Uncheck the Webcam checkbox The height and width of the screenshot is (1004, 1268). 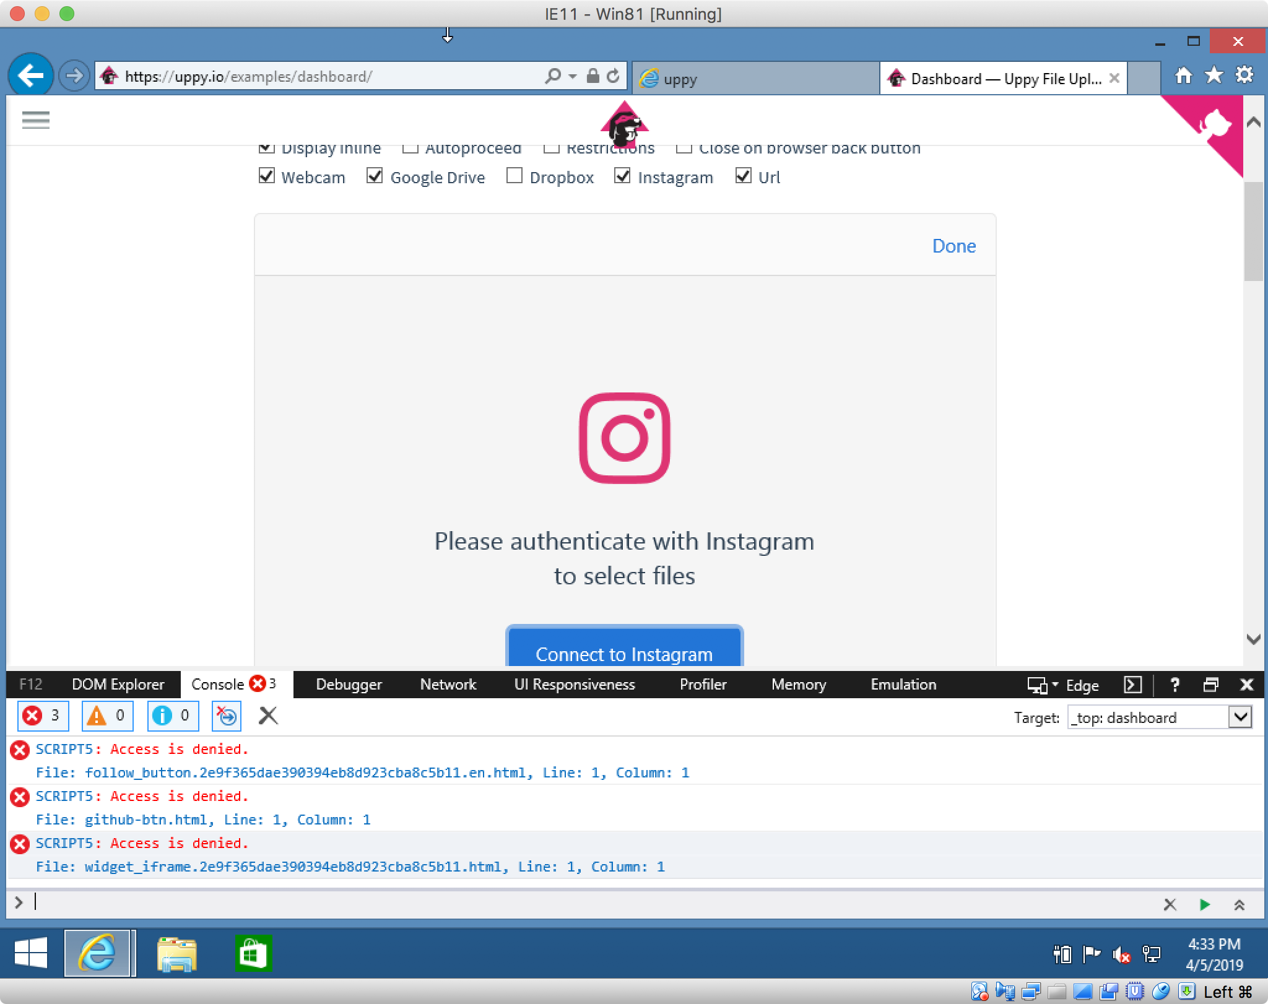[x=266, y=176]
